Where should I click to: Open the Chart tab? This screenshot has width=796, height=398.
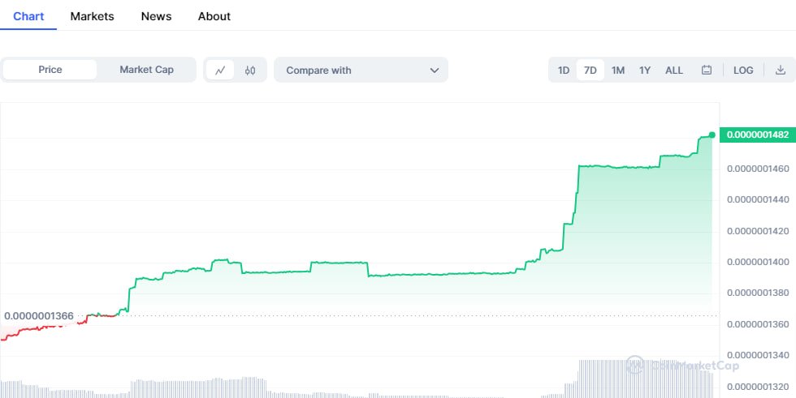point(28,16)
